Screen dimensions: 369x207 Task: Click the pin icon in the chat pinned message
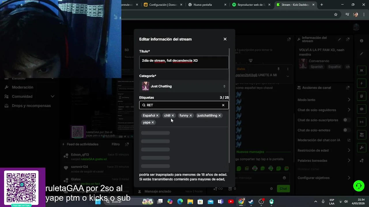(x=278, y=69)
